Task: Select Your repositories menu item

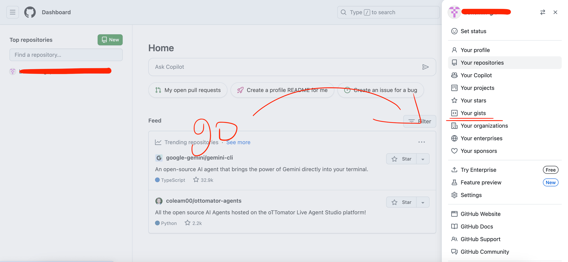Action: pyautogui.click(x=505, y=63)
